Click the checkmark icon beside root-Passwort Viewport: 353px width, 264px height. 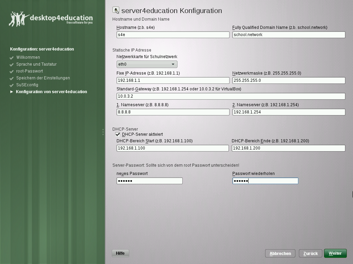pyautogui.click(x=12, y=71)
